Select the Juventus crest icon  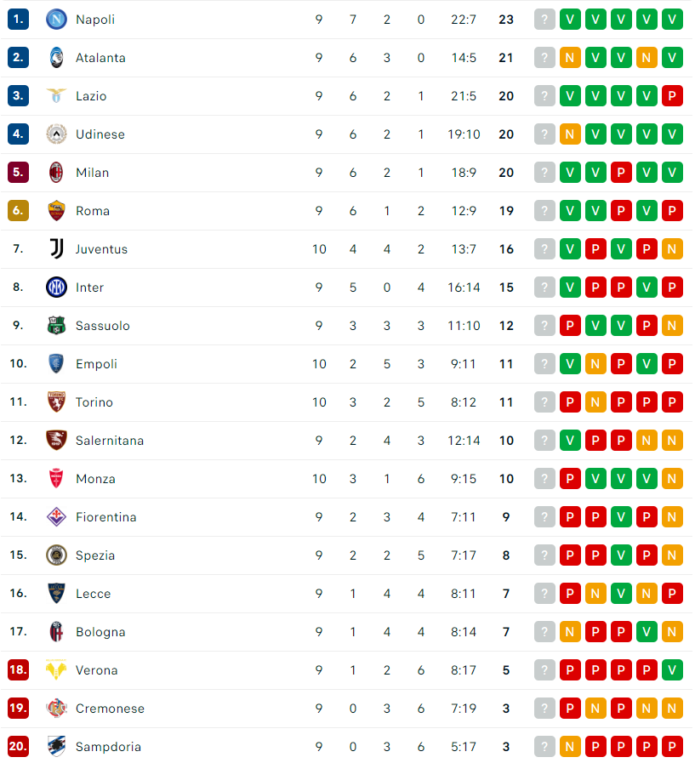(56, 249)
